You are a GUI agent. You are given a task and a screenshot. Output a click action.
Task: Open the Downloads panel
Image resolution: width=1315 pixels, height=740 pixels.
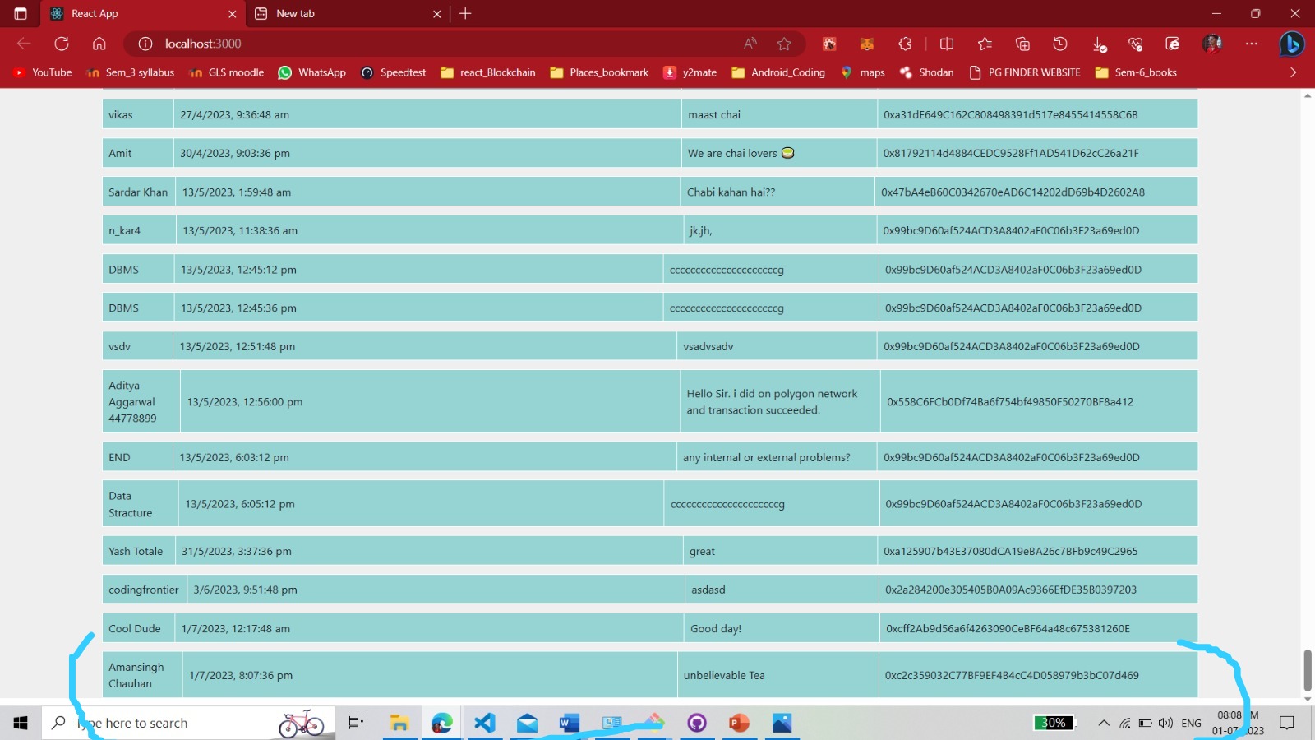coord(1099,44)
